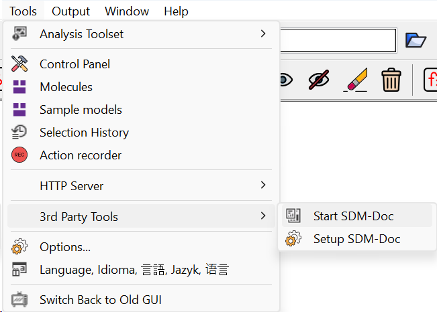437x312 pixels.
Task: Open the Language, Idioma, Jazyk entry
Action: [x=141, y=270]
